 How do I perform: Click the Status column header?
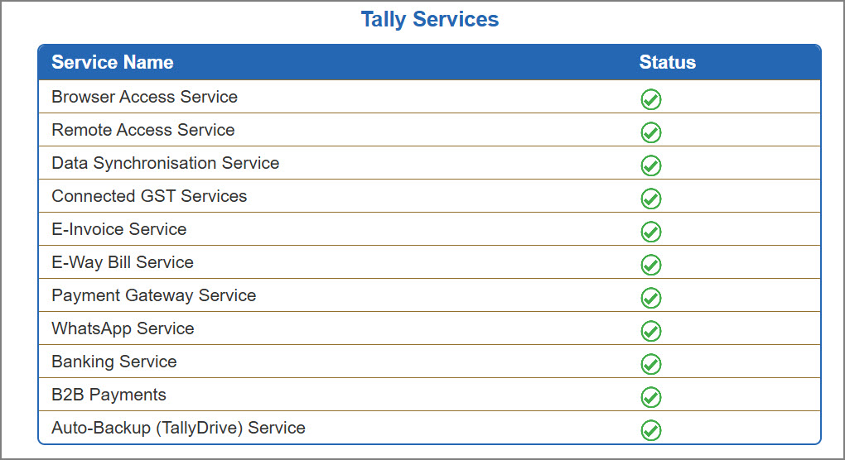coord(667,62)
